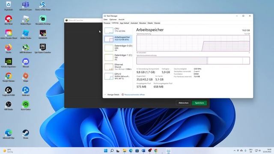This screenshot has height=154, width=274.
Task: Open the Datei menu in Task Manager
Action: [x=105, y=19]
